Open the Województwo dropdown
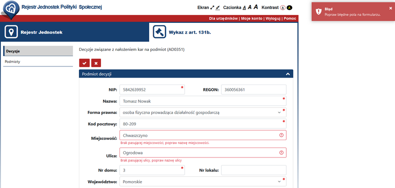Viewport: 395px width, 188px height. [203, 182]
